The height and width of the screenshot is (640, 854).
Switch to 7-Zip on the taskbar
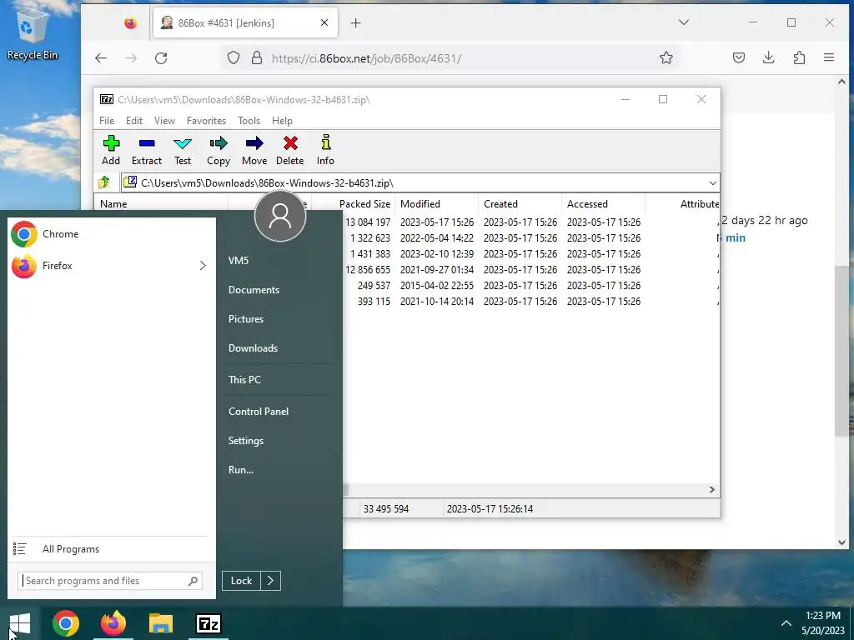[208, 623]
